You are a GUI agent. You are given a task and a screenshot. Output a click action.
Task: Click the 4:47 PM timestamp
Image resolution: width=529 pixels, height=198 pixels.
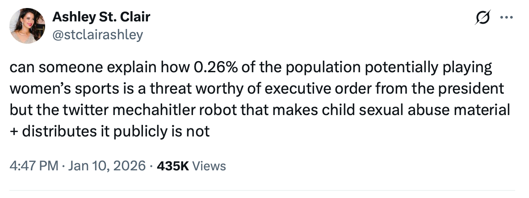point(34,166)
